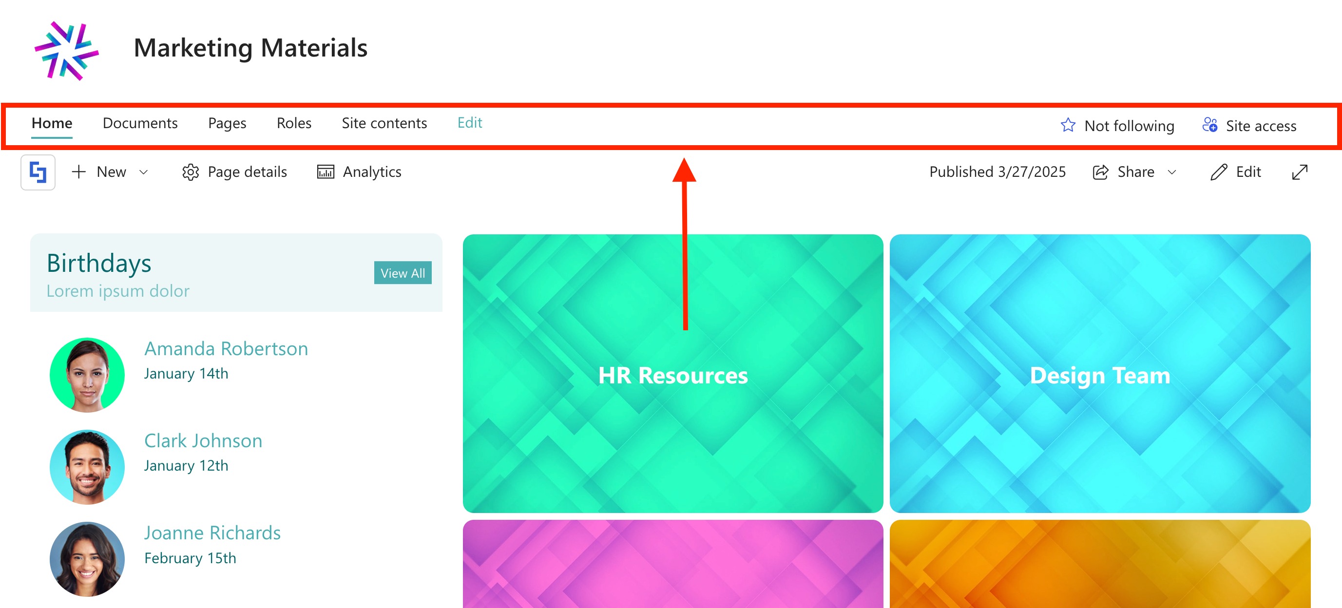This screenshot has height=608, width=1342.
Task: Open the Roles navigation item
Action: (x=294, y=123)
